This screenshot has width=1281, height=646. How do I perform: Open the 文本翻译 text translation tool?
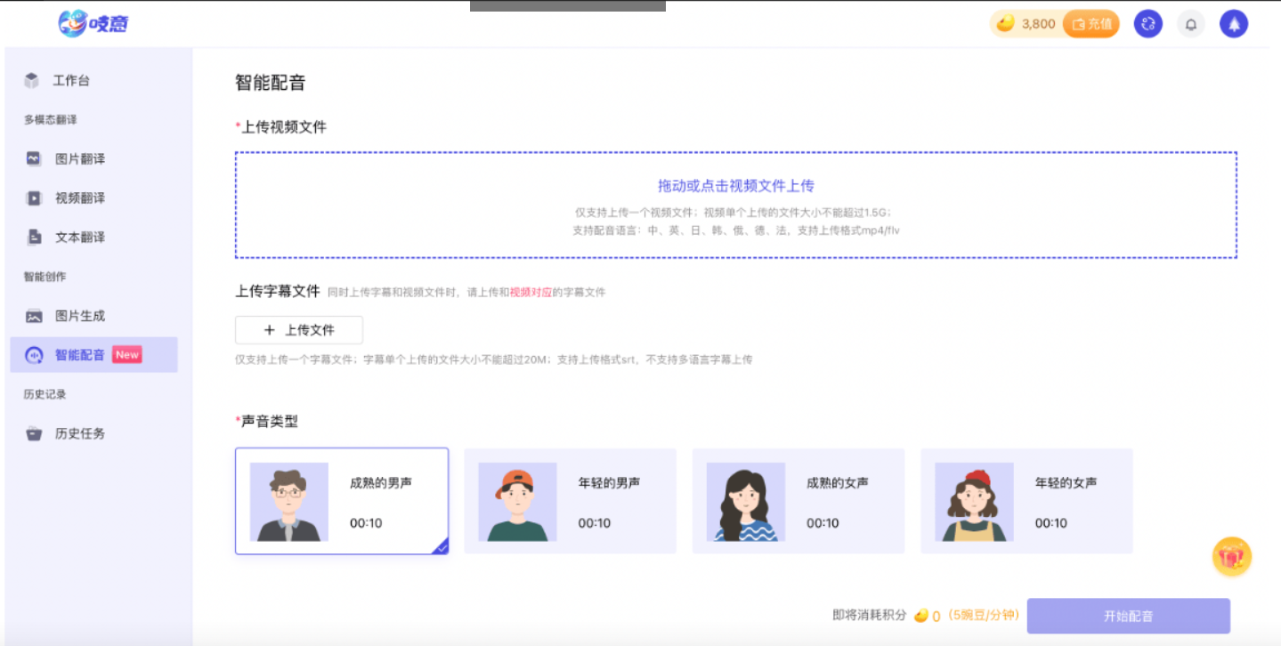pos(79,237)
